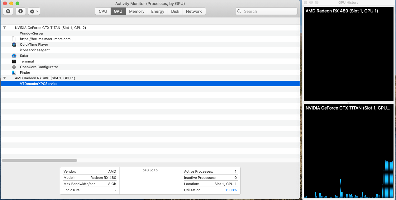The height and width of the screenshot is (200, 396).
Task: Minimize the Activity Monitor window
Action: pyautogui.click(x=11, y=3)
